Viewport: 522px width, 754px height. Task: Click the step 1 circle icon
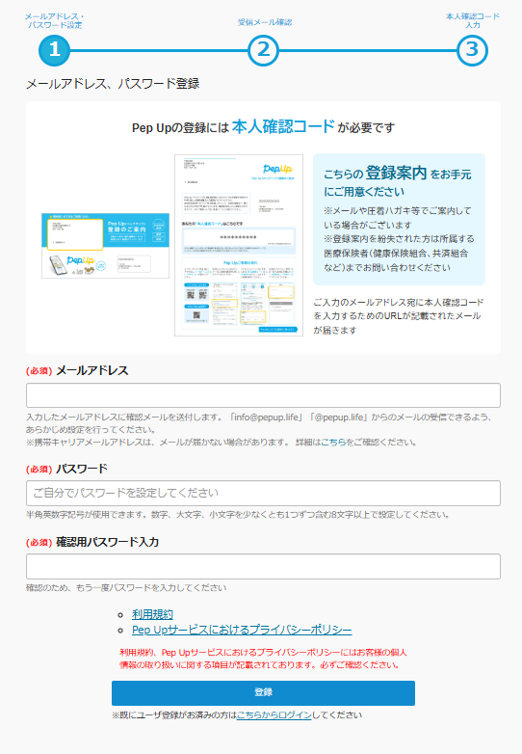click(54, 50)
